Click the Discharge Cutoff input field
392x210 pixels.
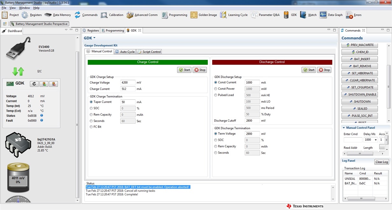[x=252, y=121]
